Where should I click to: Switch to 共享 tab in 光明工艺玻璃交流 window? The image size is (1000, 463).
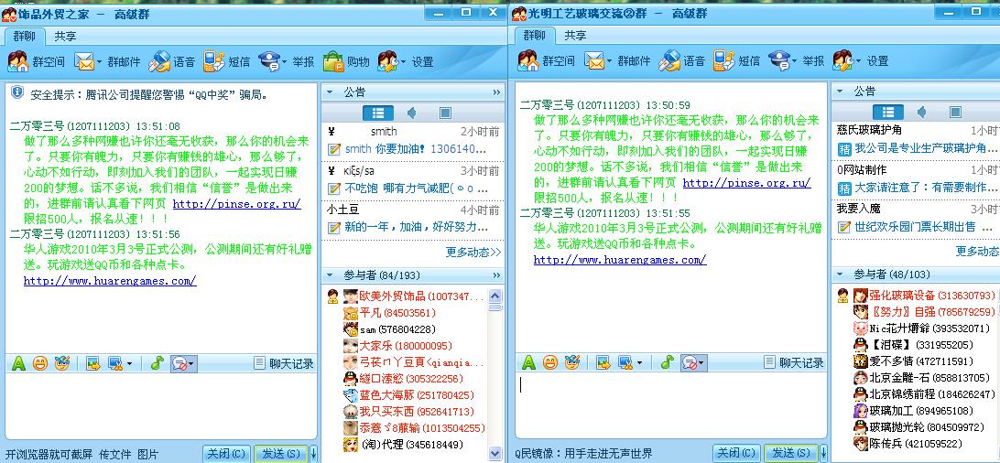(575, 36)
